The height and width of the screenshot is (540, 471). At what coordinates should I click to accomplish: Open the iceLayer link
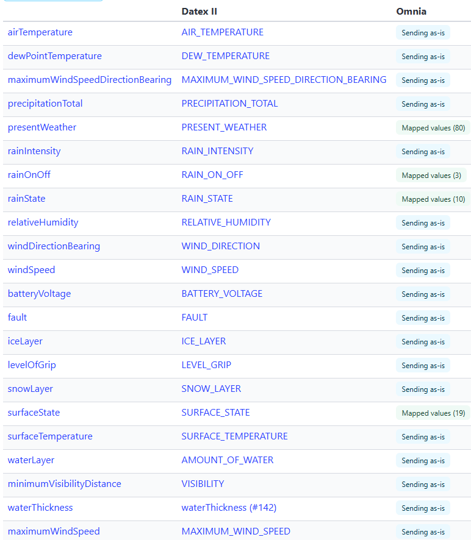click(x=25, y=341)
